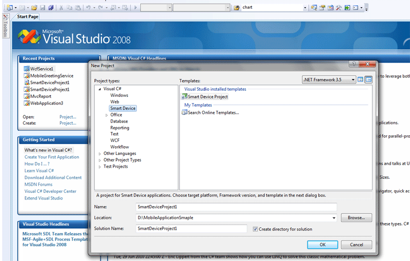This screenshot has width=410, height=261.
Task: Open the collapsed Toolbox side panel
Action: click(x=6, y=26)
